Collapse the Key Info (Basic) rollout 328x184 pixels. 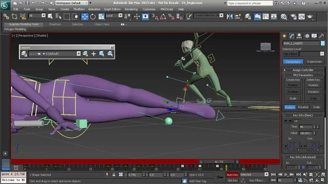pyautogui.click(x=303, y=115)
